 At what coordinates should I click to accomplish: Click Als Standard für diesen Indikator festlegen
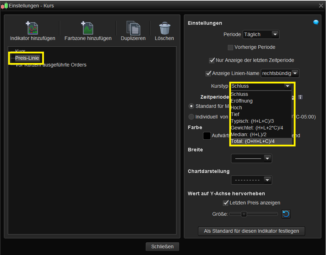click(x=251, y=231)
